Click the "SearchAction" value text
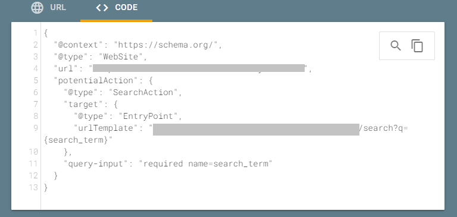The width and height of the screenshot is (457, 217). (143, 92)
